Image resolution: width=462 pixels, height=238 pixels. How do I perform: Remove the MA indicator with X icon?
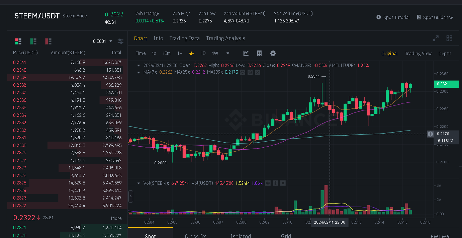(257, 72)
